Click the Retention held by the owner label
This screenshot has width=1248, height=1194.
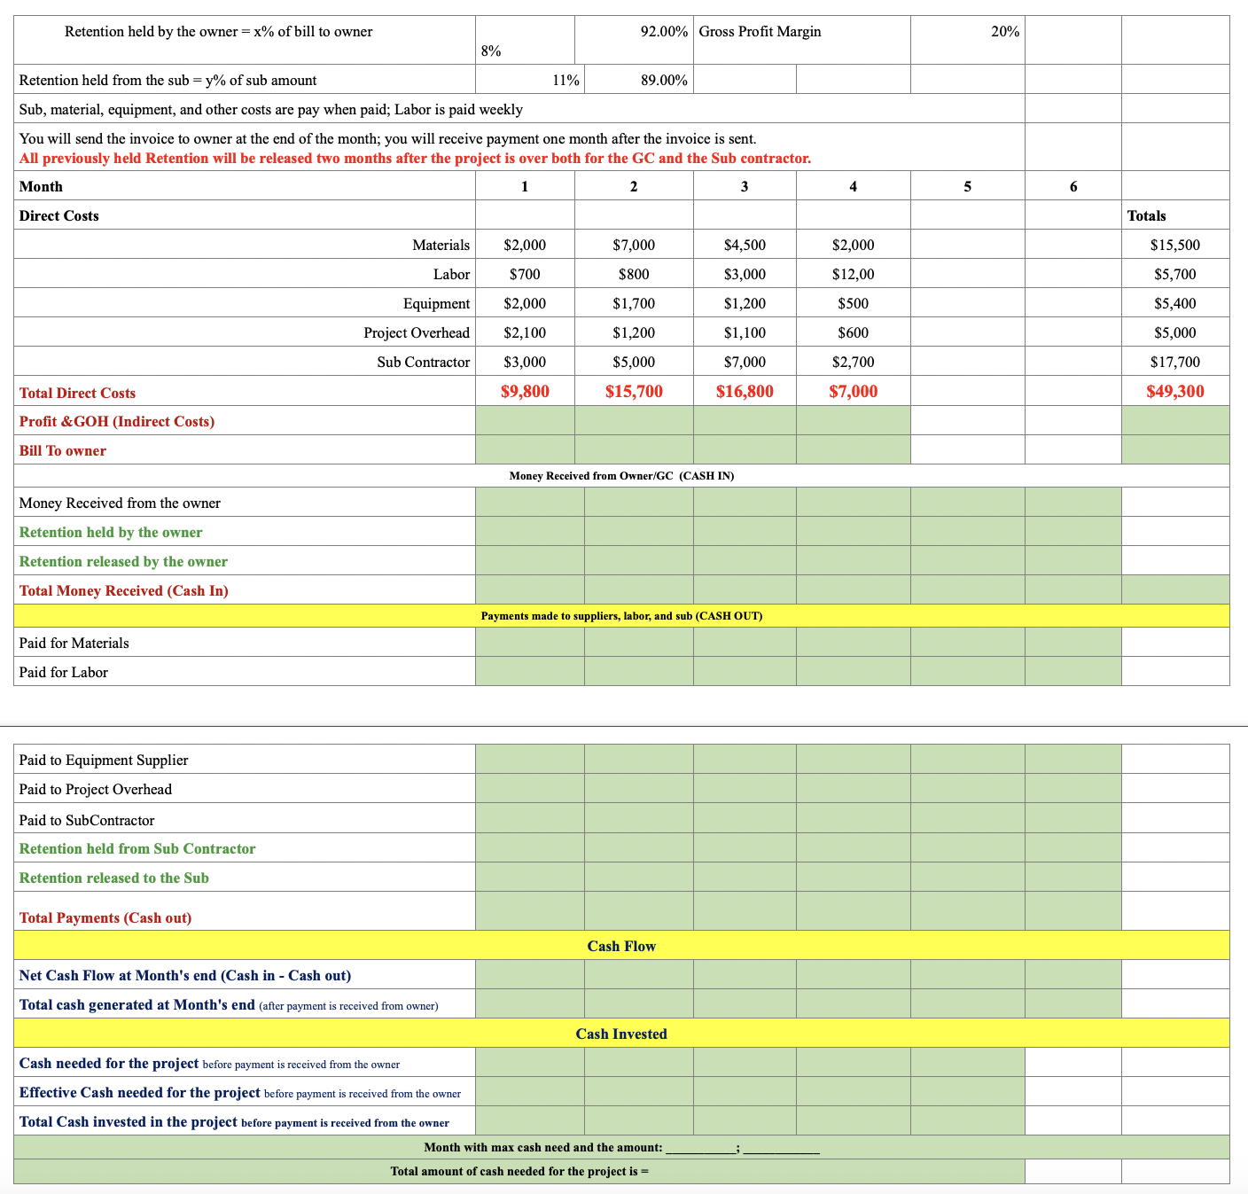pyautogui.click(x=111, y=532)
